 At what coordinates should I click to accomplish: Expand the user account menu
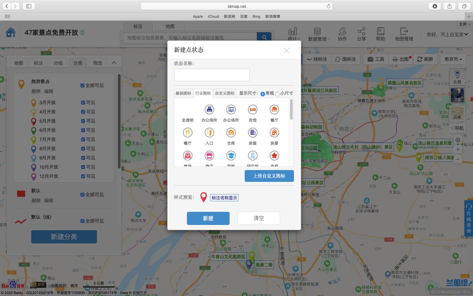pyautogui.click(x=447, y=34)
